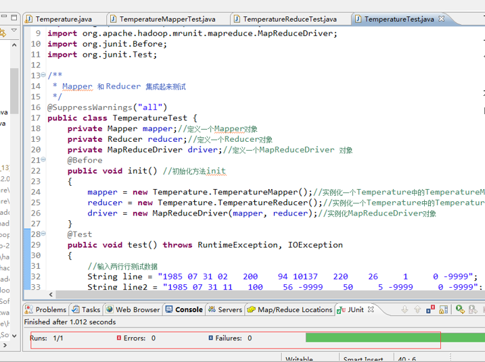Switch to the TemperatureMapperTest.java tab
This screenshot has width=485, height=362.
point(167,19)
